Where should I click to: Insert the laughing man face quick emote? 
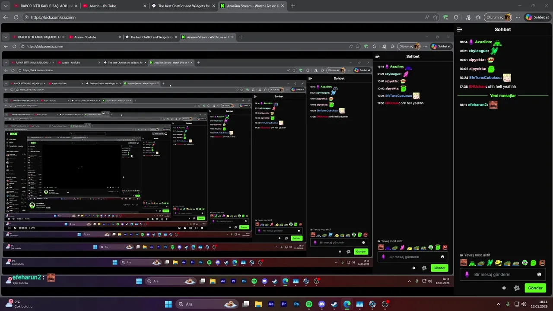click(x=464, y=263)
